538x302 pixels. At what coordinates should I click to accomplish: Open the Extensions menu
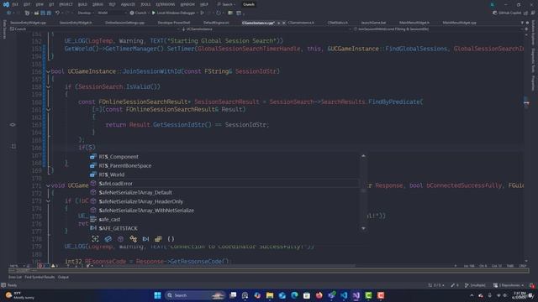[166, 4]
